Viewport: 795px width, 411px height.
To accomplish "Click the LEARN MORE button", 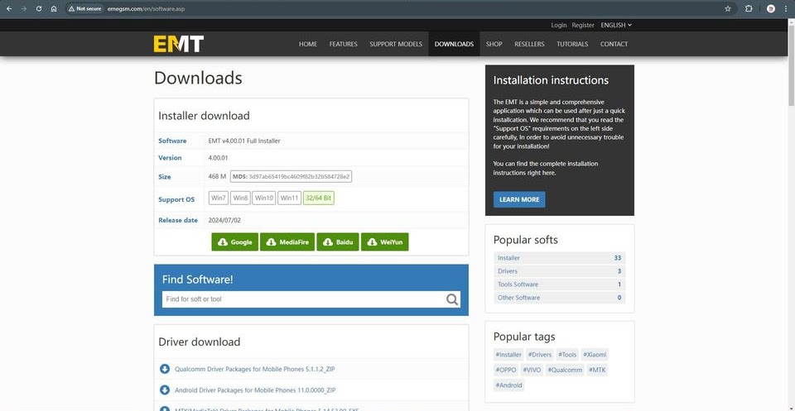I will click(519, 199).
